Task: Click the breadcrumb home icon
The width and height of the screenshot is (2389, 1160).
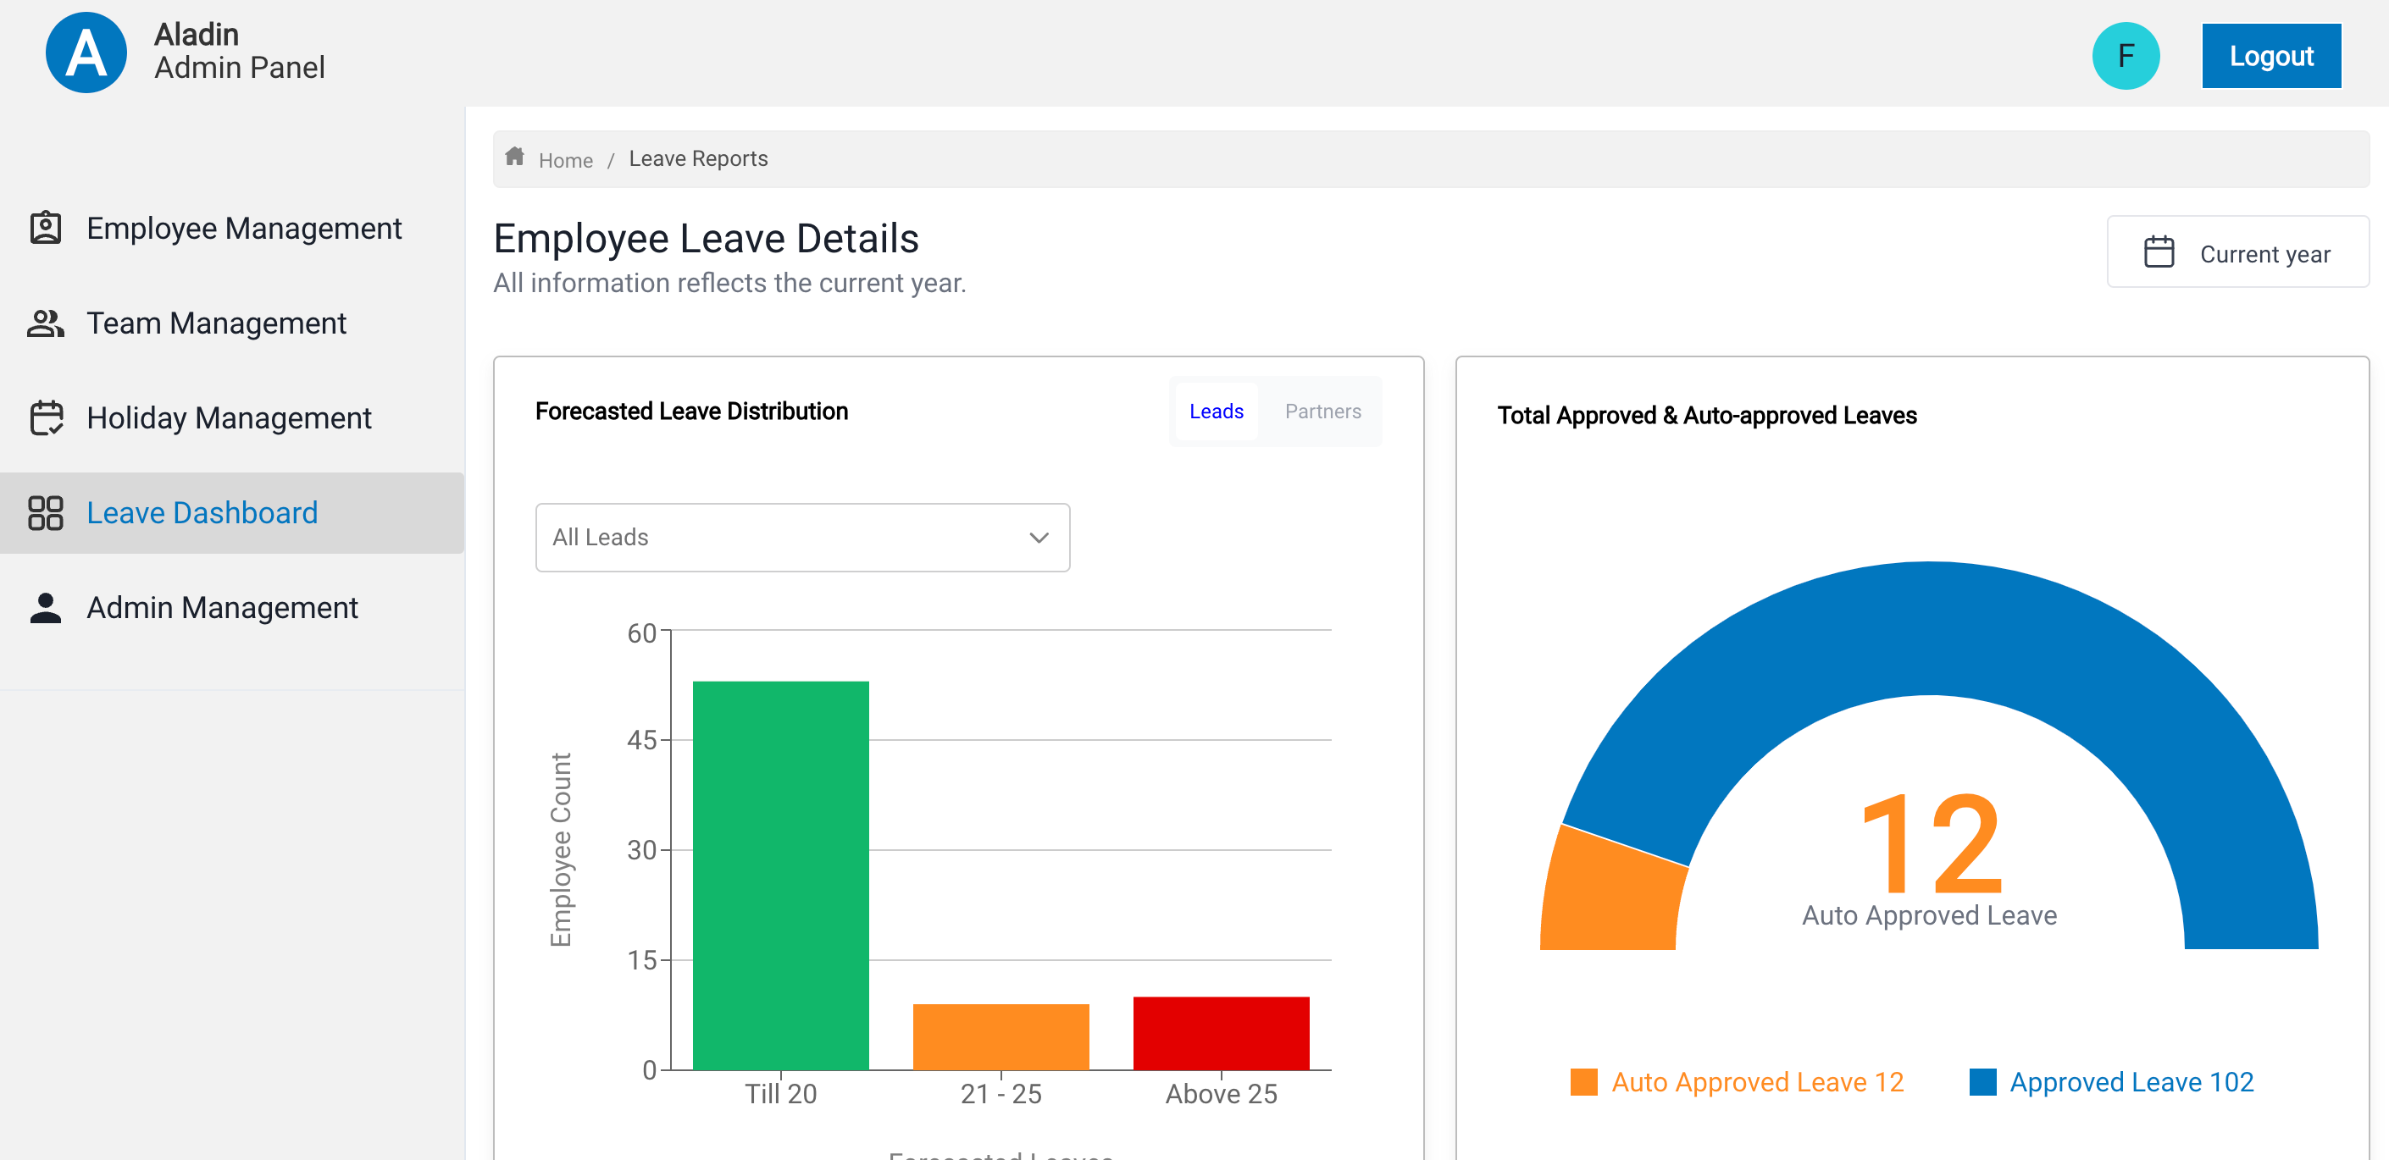Action: (x=515, y=157)
